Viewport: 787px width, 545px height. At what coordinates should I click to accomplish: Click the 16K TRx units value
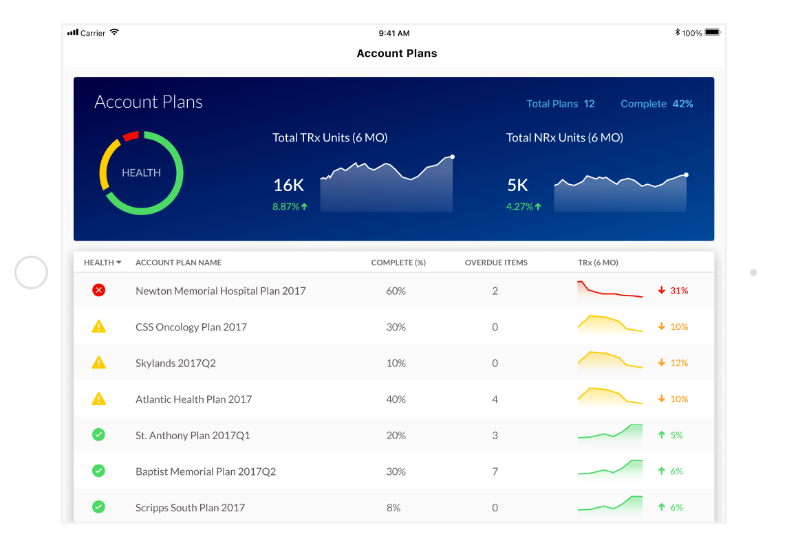click(x=289, y=185)
